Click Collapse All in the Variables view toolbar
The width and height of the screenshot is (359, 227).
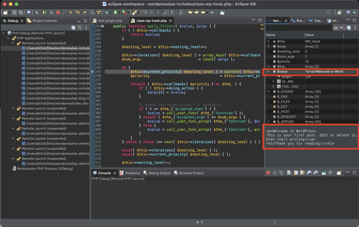click(349, 28)
